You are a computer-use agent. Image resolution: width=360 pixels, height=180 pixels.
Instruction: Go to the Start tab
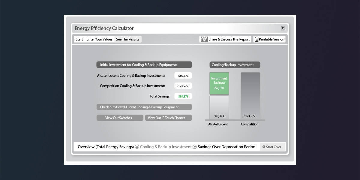(x=79, y=39)
